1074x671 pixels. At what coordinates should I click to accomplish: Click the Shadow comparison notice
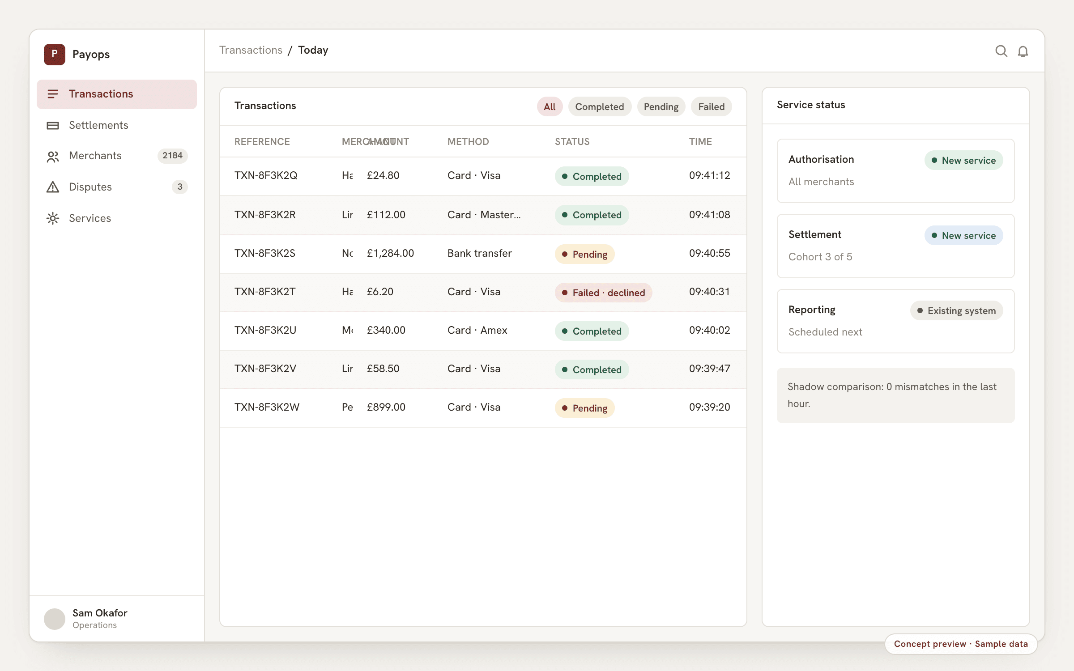895,395
